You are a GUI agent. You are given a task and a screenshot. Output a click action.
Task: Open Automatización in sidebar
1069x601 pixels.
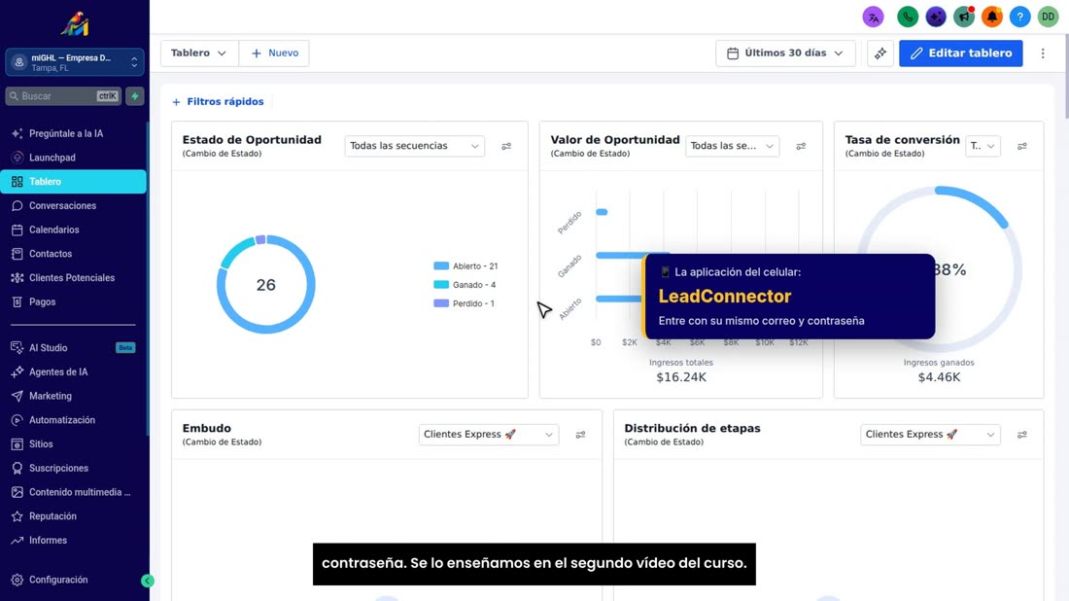tap(74, 420)
